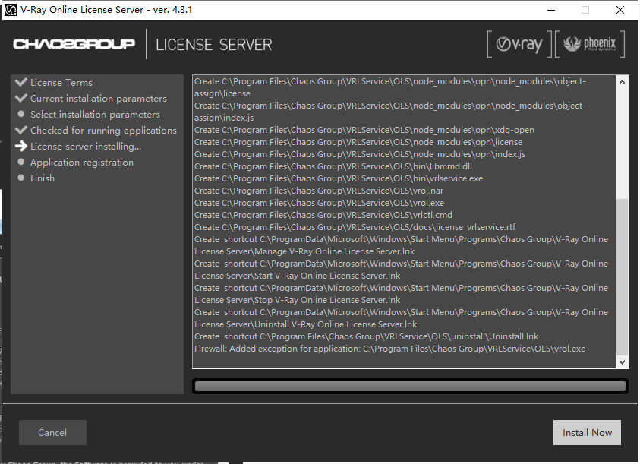Click the log scrollbar up arrow
640x464 pixels.
(622, 82)
